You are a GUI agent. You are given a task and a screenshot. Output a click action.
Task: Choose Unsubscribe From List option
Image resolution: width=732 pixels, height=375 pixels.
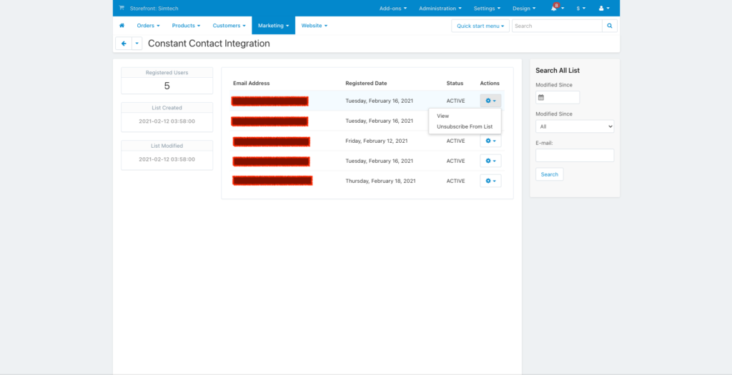(464, 126)
